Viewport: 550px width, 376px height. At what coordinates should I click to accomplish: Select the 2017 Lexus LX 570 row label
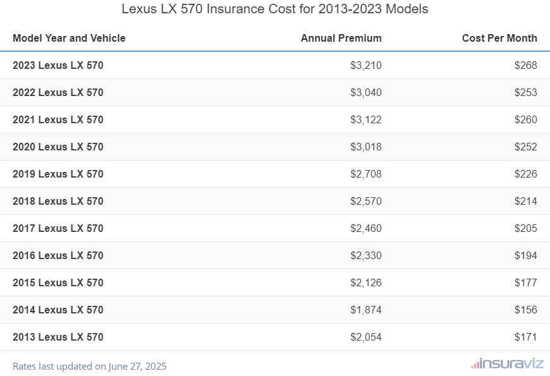tap(58, 228)
